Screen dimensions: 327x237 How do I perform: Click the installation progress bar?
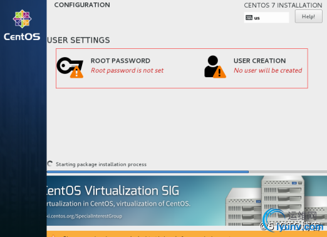point(187,172)
